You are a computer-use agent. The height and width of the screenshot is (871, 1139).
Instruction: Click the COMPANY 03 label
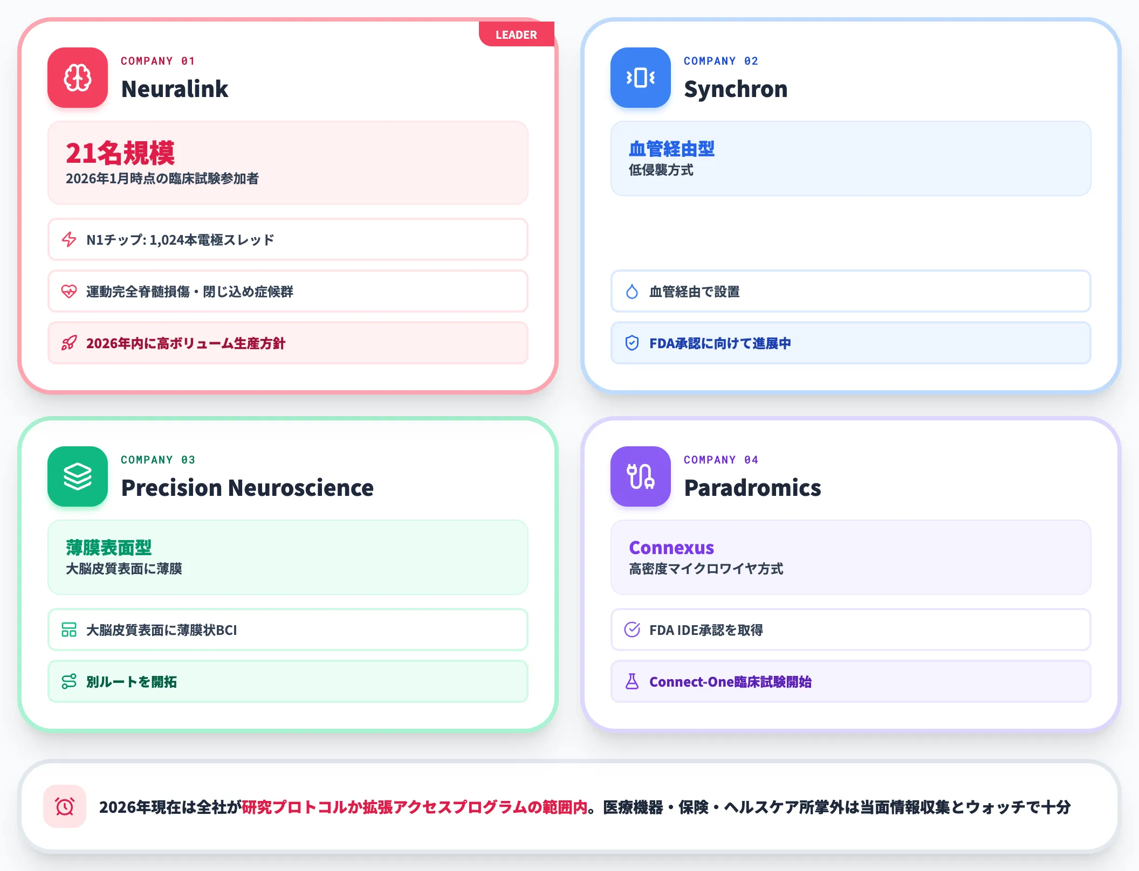[x=157, y=460]
